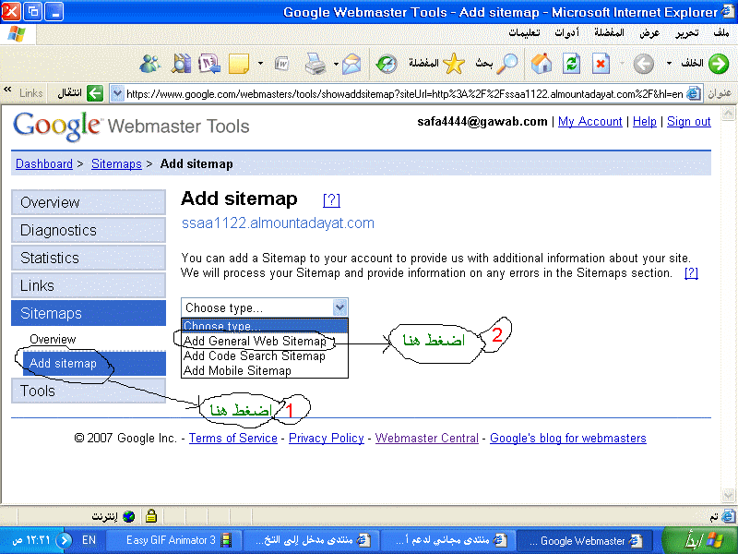Open dropdown arrow next to Discuss note icon
This screenshot has height=554, width=738.
(x=260, y=63)
